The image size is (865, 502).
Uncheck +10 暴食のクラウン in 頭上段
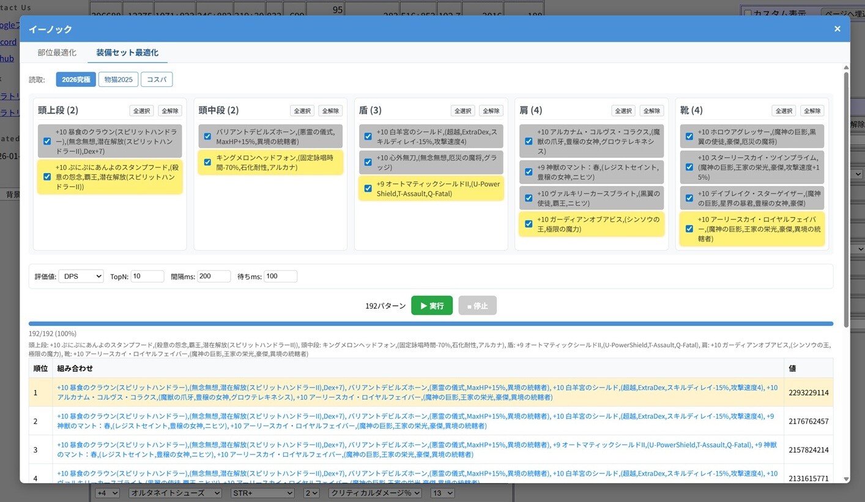pyautogui.click(x=47, y=141)
